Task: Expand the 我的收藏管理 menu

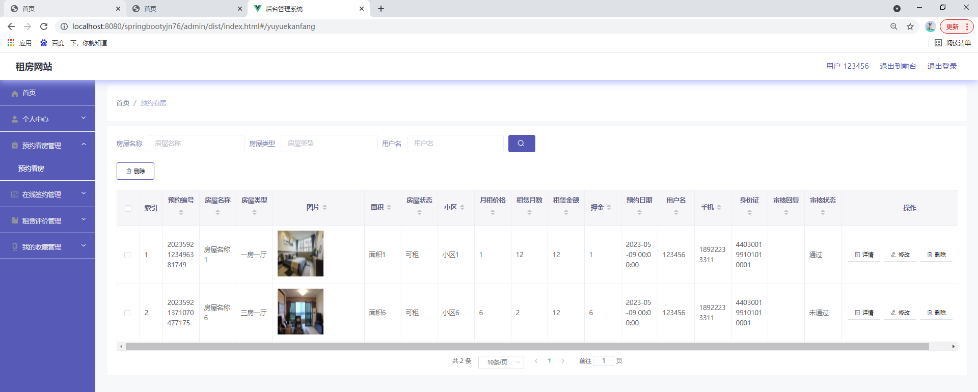Action: [84, 246]
